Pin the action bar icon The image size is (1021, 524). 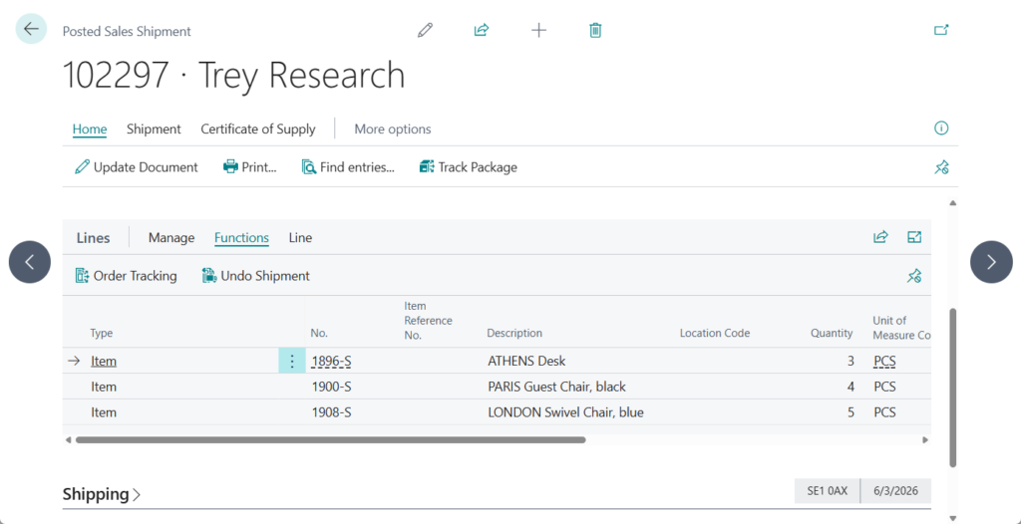[941, 167]
